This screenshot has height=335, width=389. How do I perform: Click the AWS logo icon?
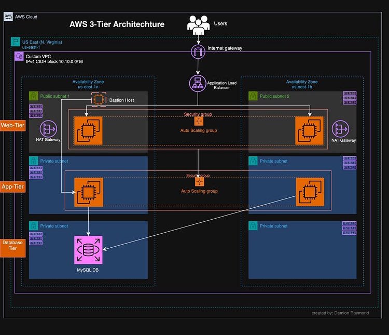pyautogui.click(x=8, y=17)
